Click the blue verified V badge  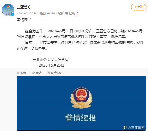pyautogui.click(x=13, y=15)
